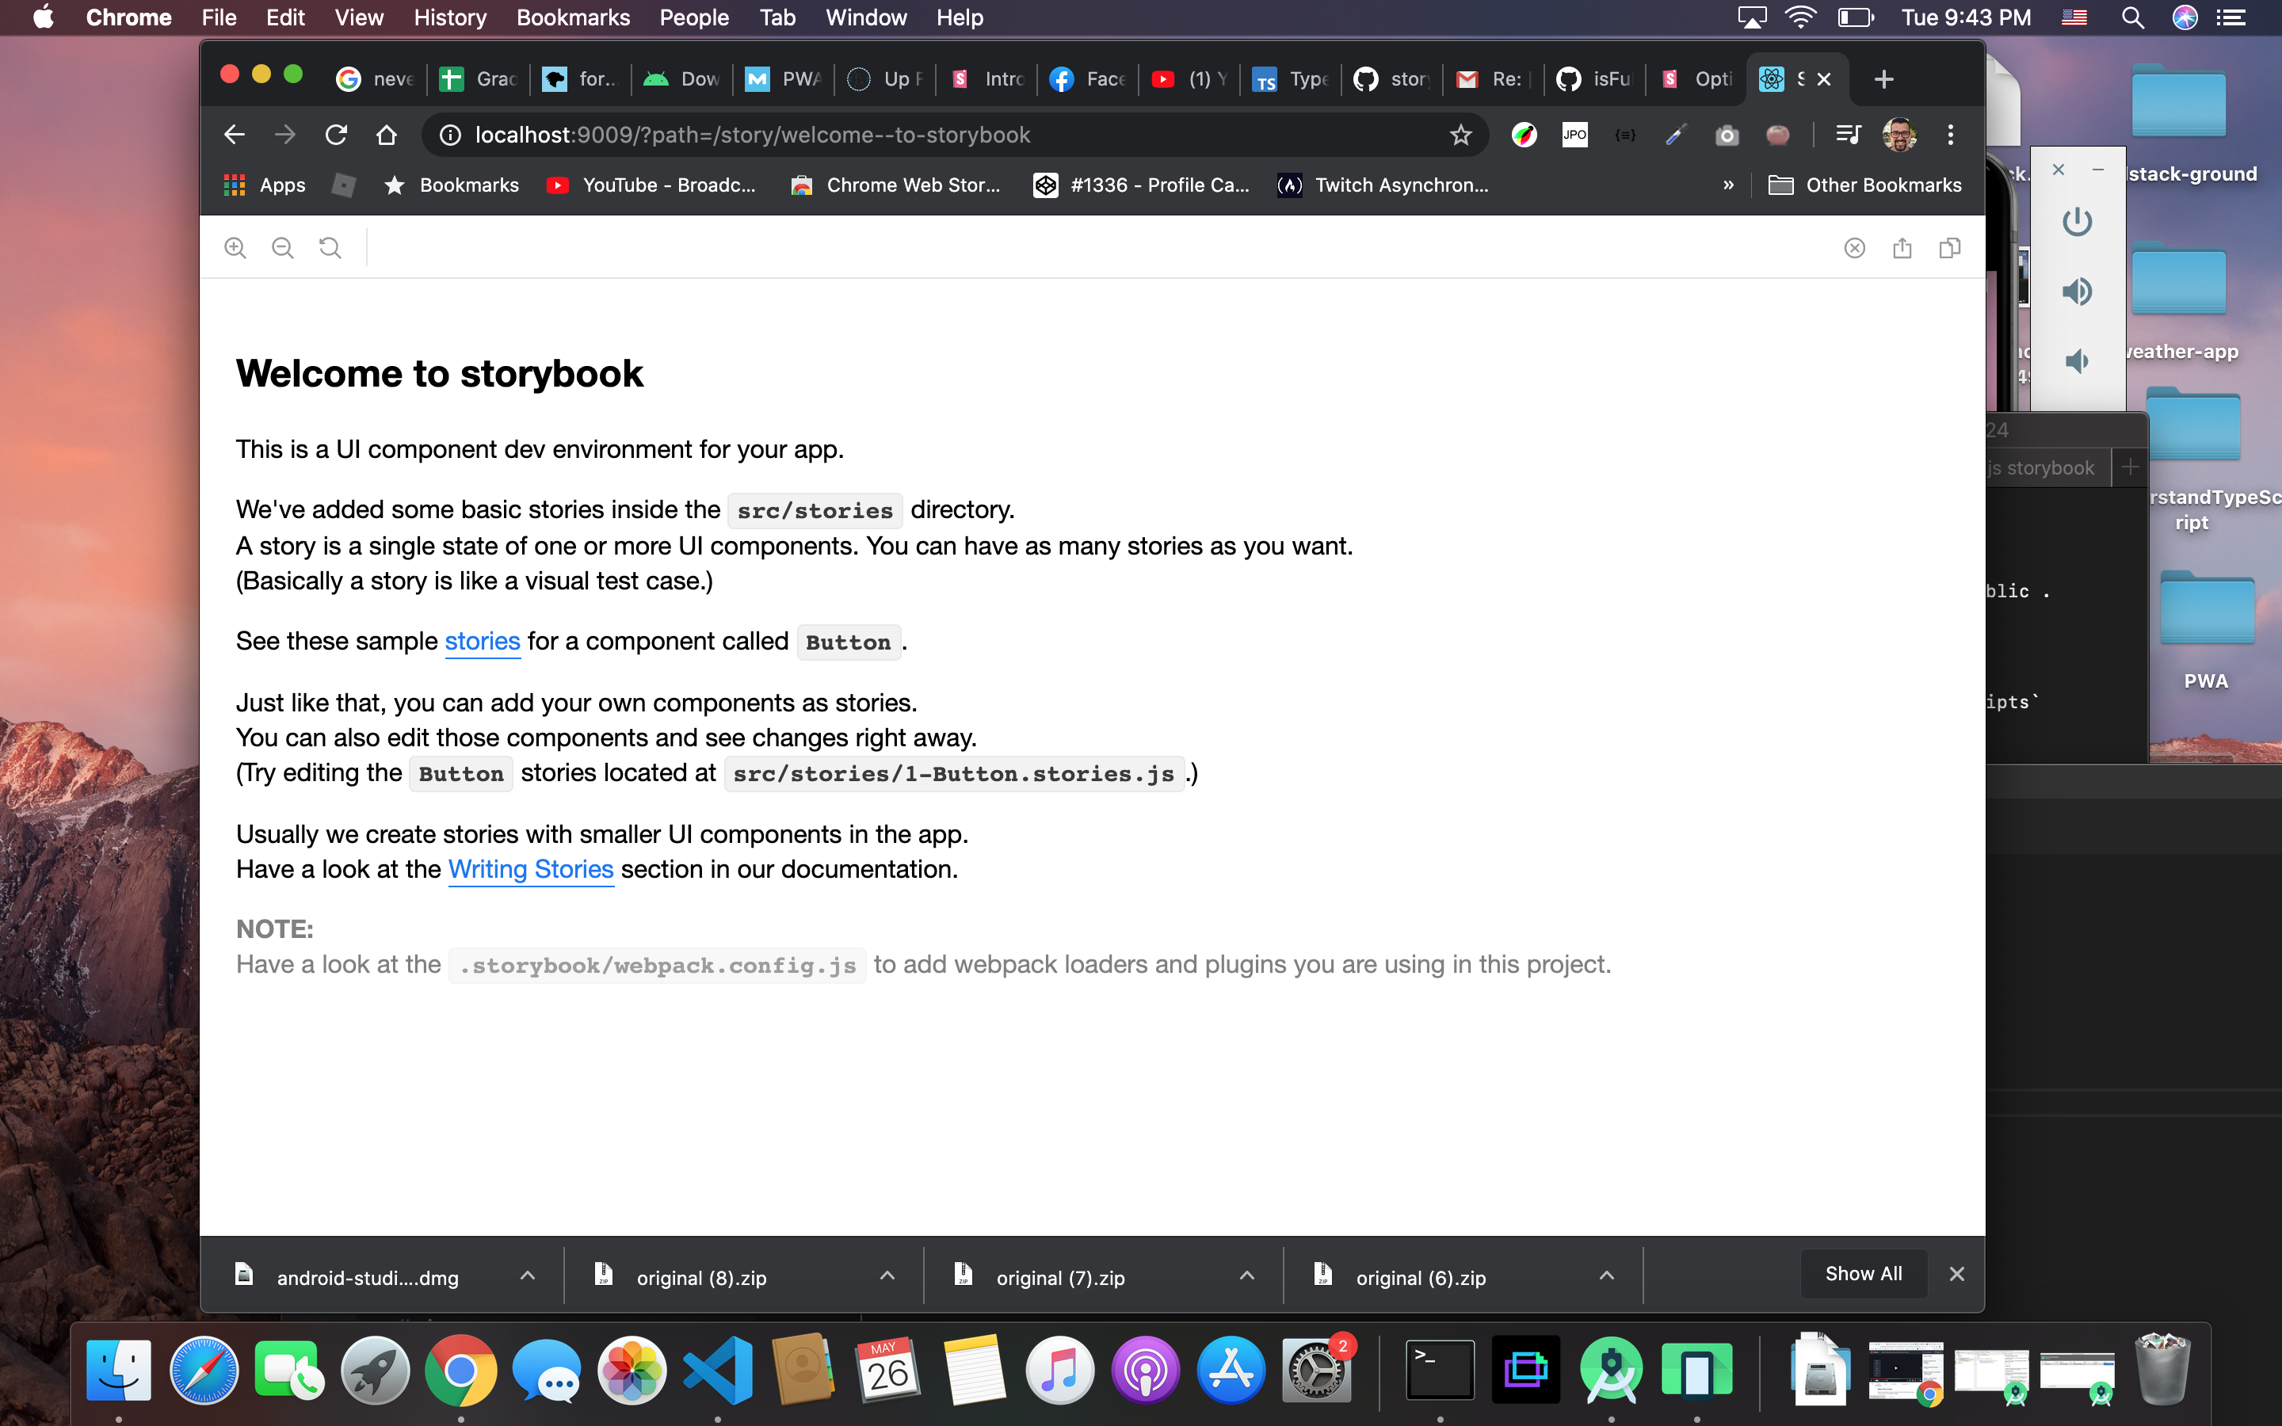
Task: Click the stories hyperlink
Action: pos(482,642)
